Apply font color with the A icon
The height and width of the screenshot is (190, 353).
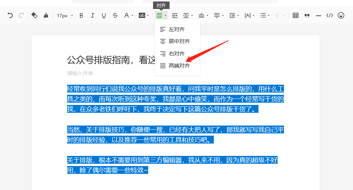pos(126,15)
